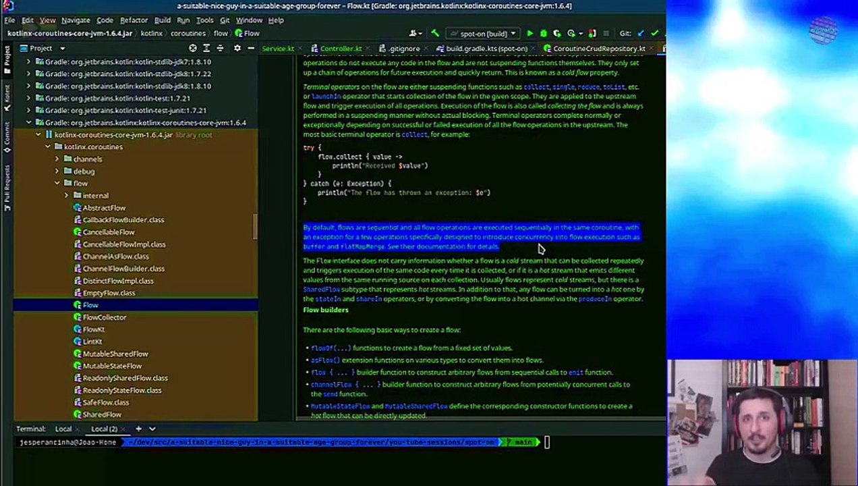Run with Coverage icon in toolbar
This screenshot has height=486, width=858.
(556, 33)
